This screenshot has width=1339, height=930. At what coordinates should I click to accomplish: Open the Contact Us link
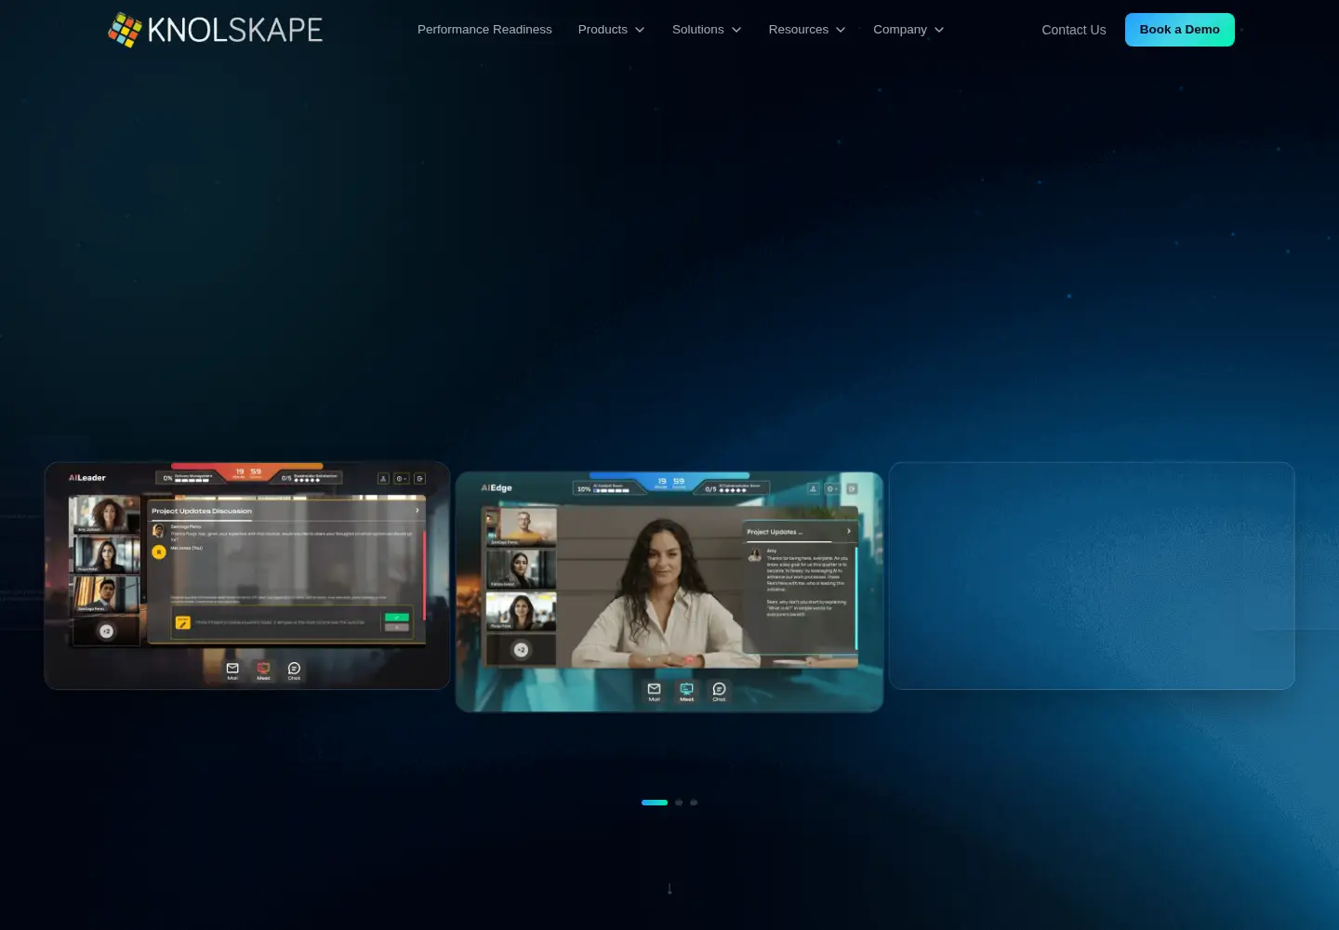1074,30
